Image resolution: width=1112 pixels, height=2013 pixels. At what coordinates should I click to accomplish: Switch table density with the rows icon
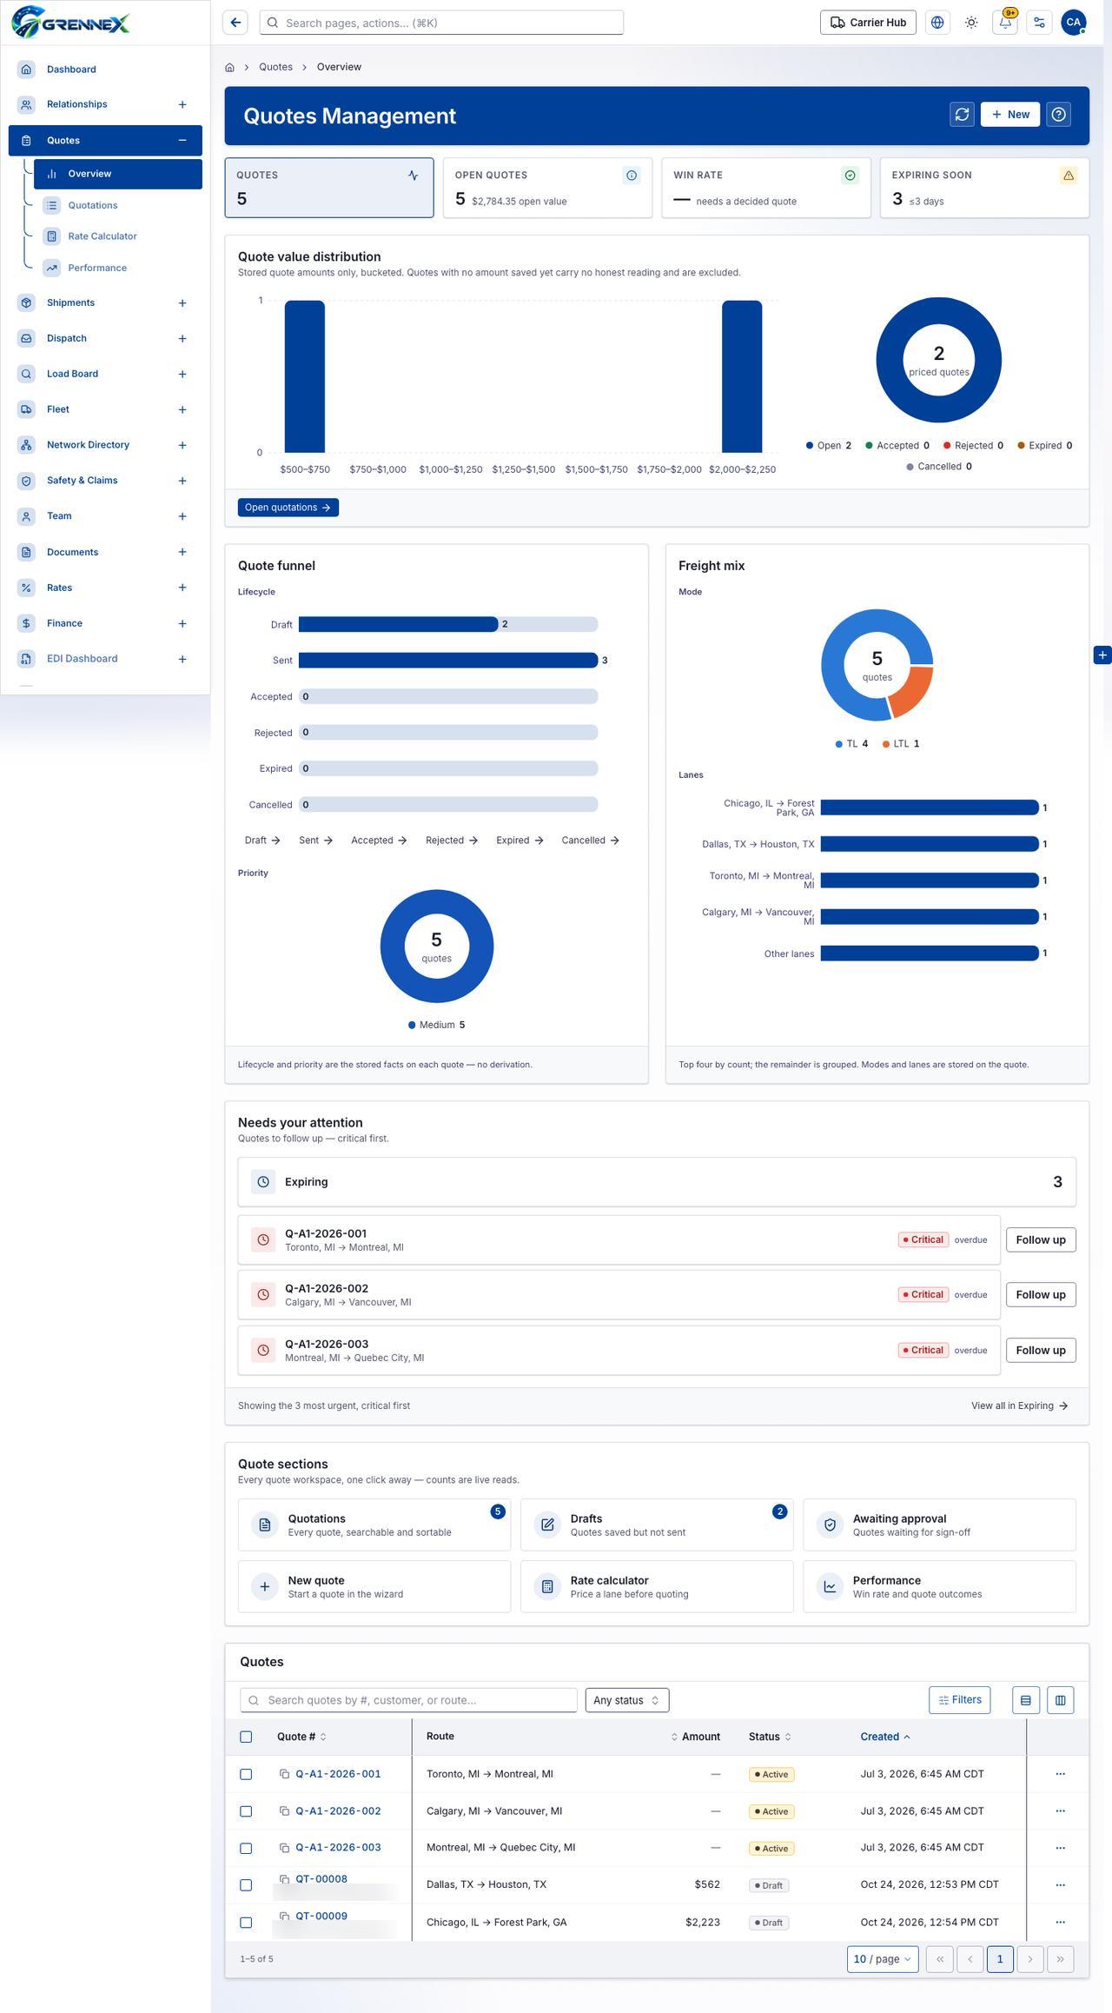1025,1700
